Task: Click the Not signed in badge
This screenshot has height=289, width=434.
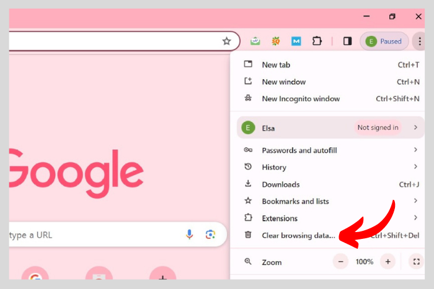Action: pyautogui.click(x=378, y=127)
